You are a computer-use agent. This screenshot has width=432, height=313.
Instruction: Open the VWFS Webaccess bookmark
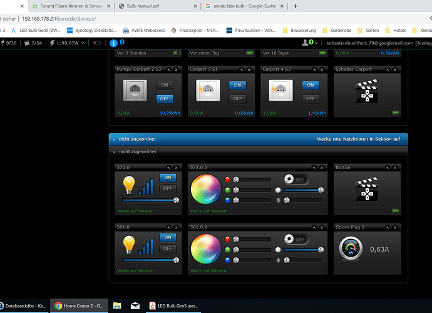144,30
